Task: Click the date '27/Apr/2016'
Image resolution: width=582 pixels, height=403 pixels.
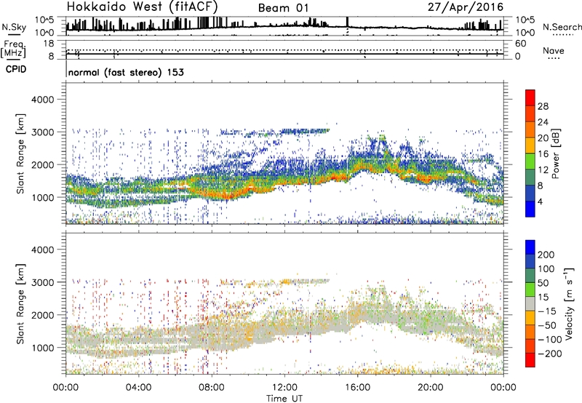Action: pyautogui.click(x=466, y=7)
